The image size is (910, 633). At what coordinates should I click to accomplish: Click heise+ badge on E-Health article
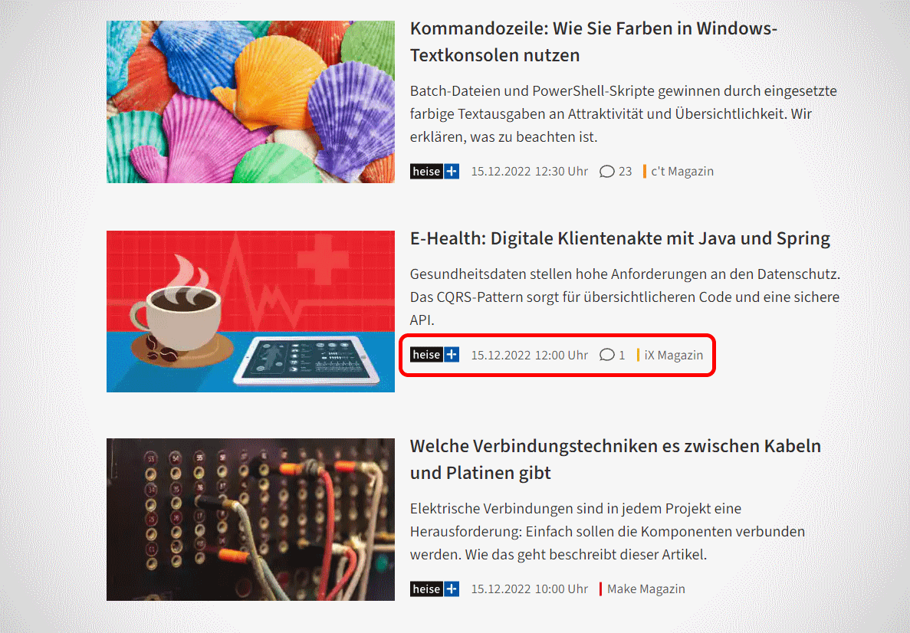(435, 355)
